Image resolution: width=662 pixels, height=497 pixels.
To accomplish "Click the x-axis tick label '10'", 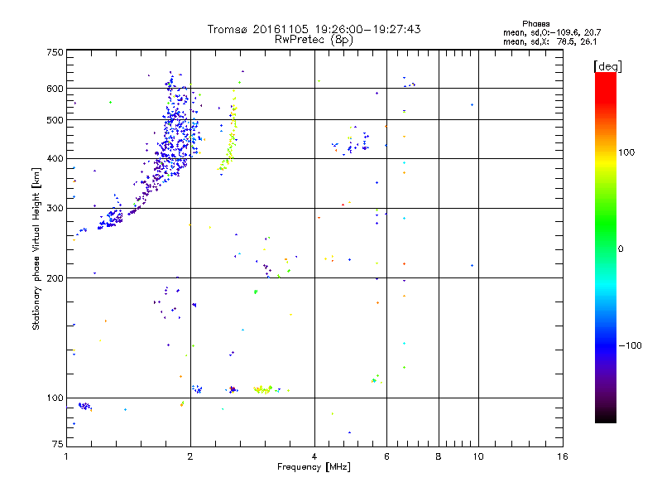I will tap(478, 456).
